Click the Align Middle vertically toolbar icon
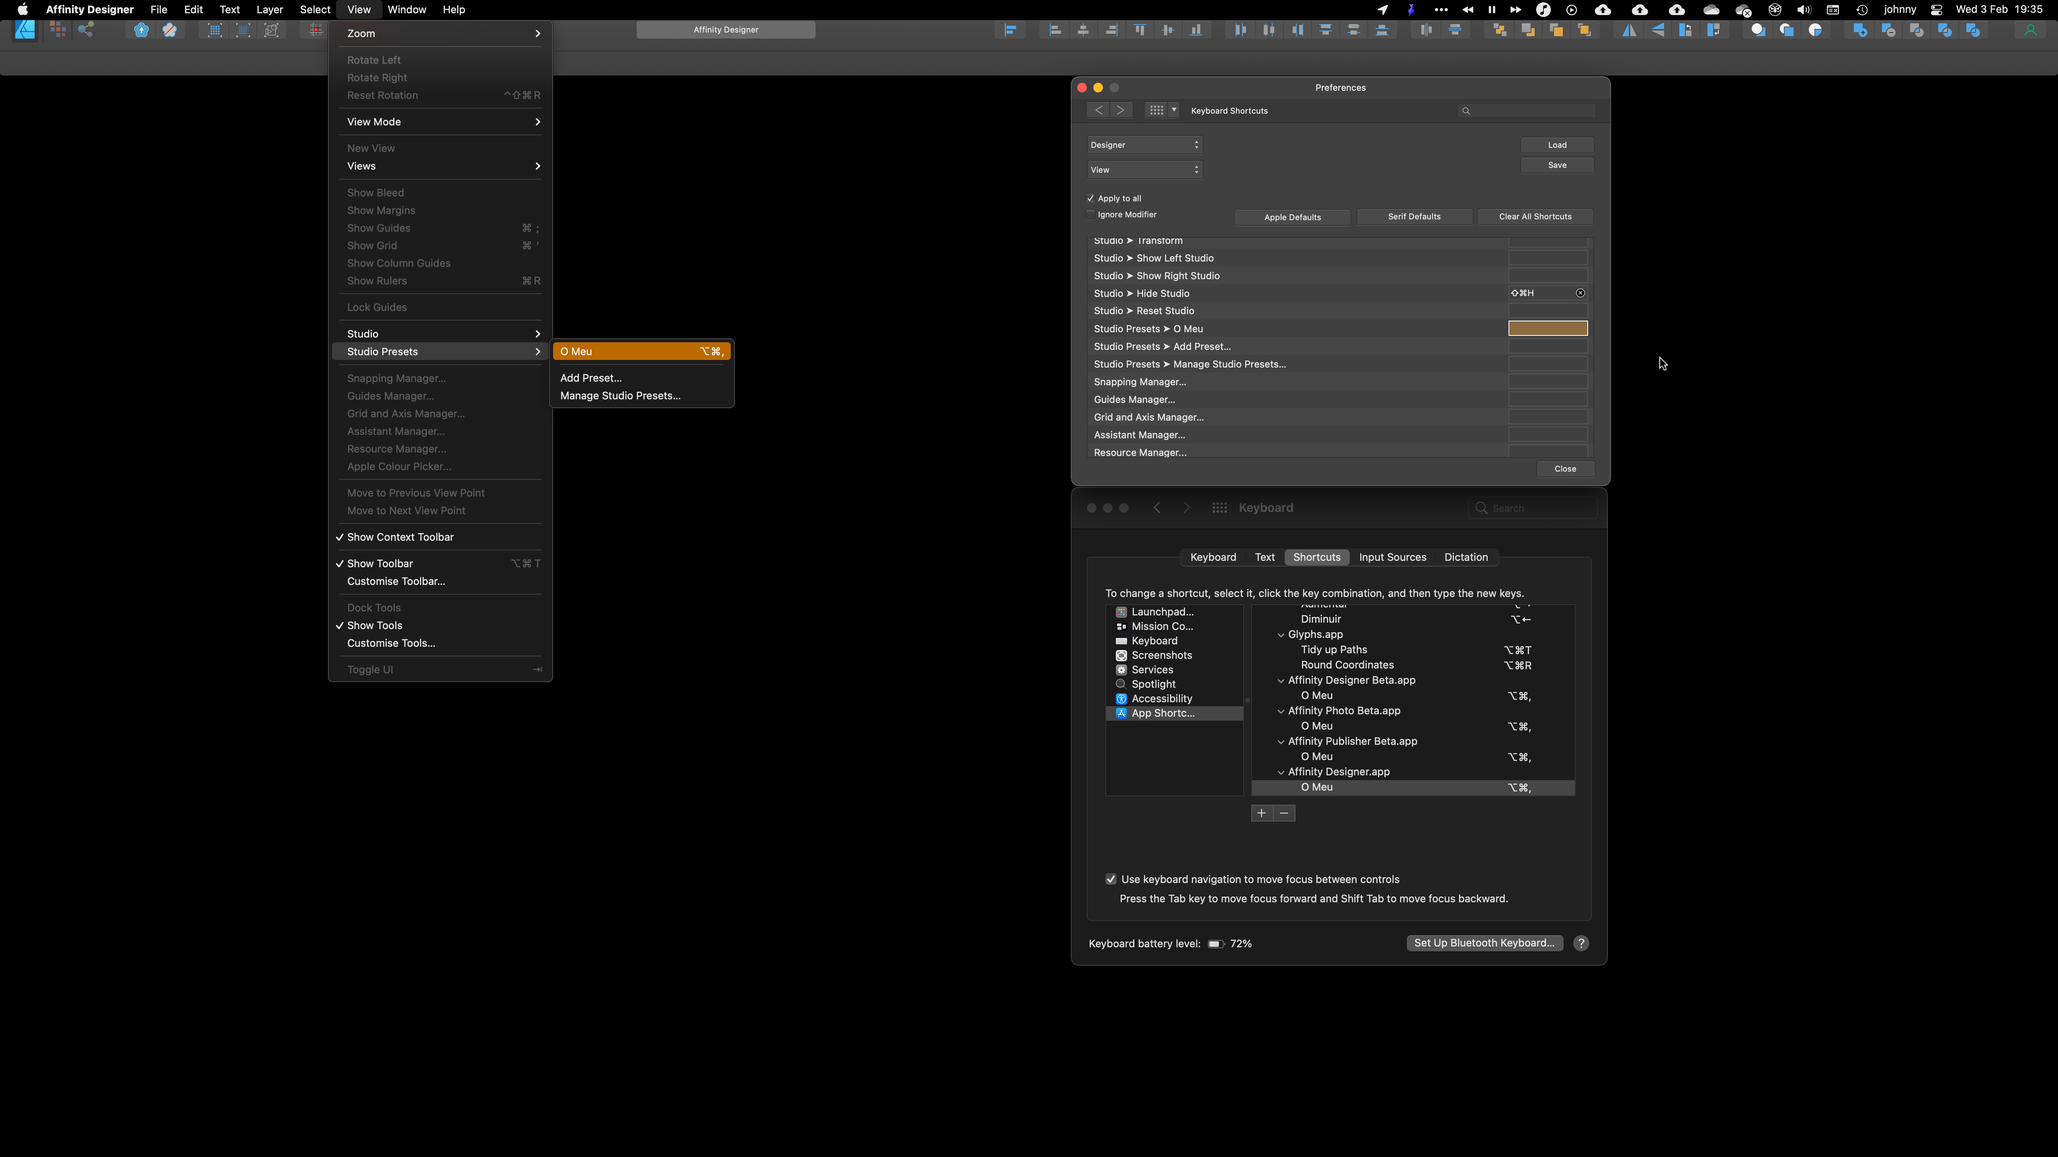2058x1157 pixels. 1168,31
